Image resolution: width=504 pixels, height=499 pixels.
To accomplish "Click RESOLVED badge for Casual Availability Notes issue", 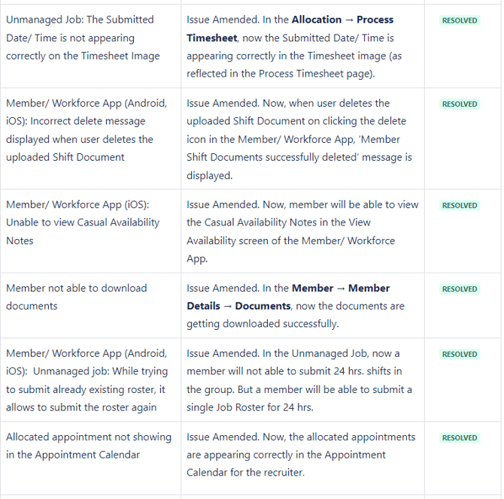I will coord(460,205).
